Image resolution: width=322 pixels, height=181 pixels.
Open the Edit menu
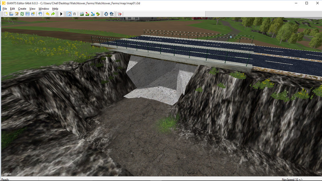tap(12, 8)
